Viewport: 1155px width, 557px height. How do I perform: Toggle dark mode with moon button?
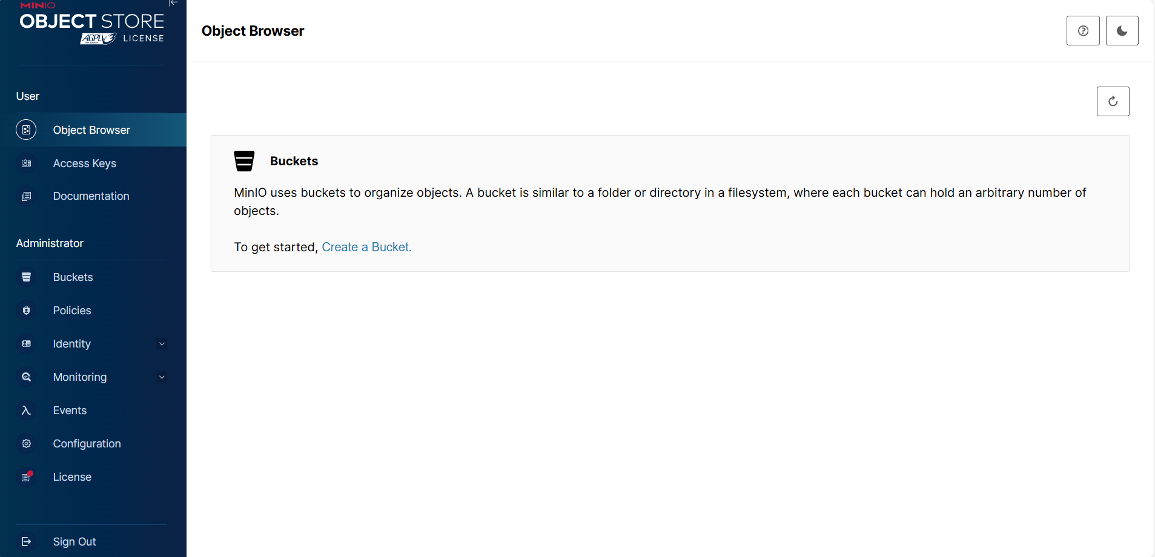point(1122,31)
